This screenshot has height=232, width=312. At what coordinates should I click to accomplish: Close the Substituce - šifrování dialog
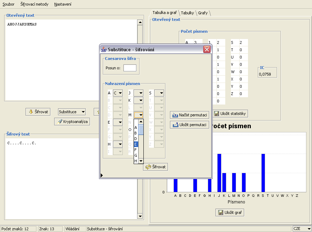tap(207, 49)
